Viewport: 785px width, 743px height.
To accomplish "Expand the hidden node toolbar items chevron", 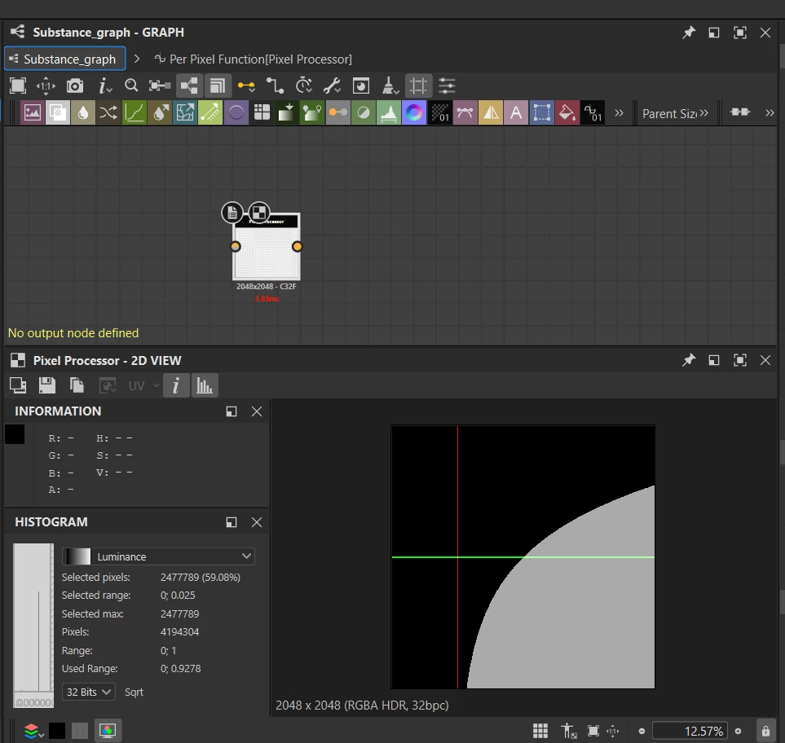I will point(619,113).
